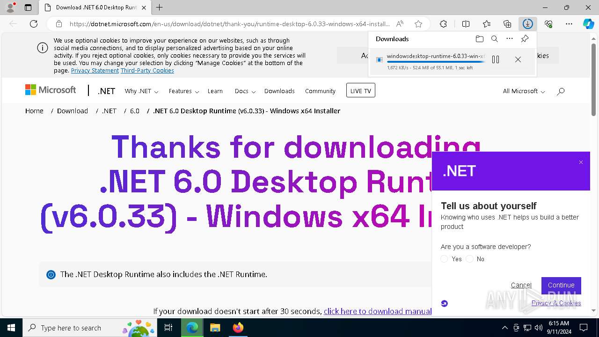Click Home in the breadcrumb
Image resolution: width=599 pixels, height=337 pixels.
pos(34,111)
